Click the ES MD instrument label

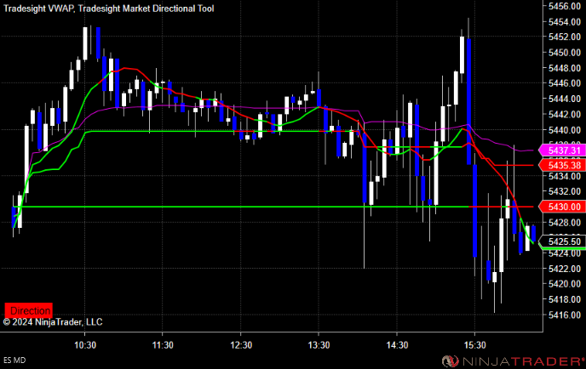pos(14,360)
